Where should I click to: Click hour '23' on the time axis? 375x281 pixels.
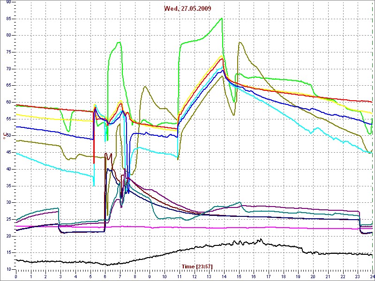click(358, 276)
